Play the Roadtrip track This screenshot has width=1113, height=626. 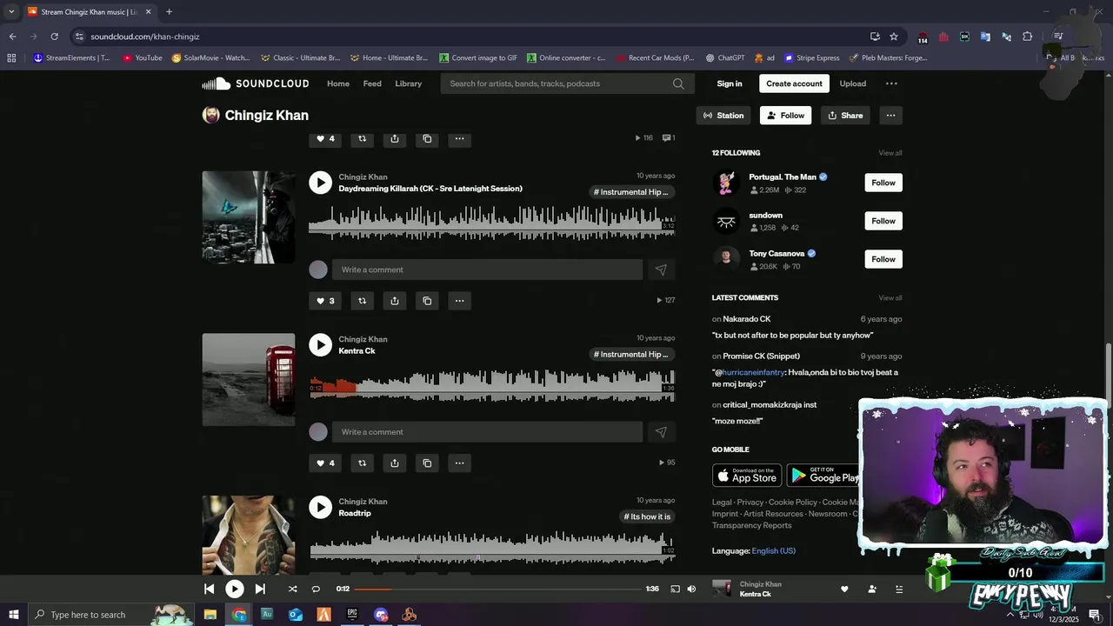pyautogui.click(x=321, y=507)
